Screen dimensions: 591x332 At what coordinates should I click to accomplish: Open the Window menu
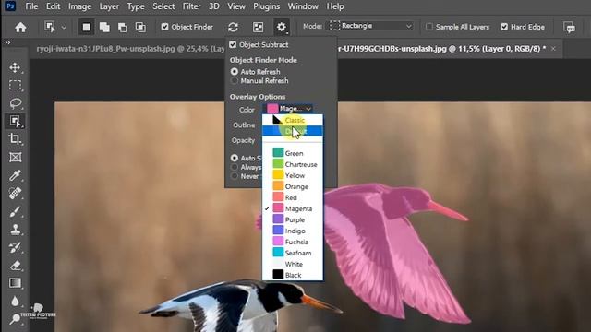[x=303, y=6]
